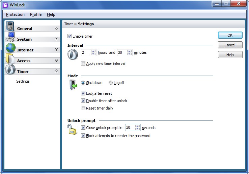Expand the General section chevron
Image resolution: width=249 pixels, height=174 pixels.
pyautogui.click(x=56, y=28)
